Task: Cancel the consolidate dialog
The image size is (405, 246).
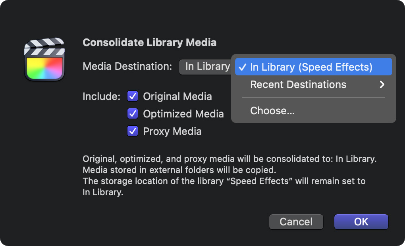Action: point(296,222)
